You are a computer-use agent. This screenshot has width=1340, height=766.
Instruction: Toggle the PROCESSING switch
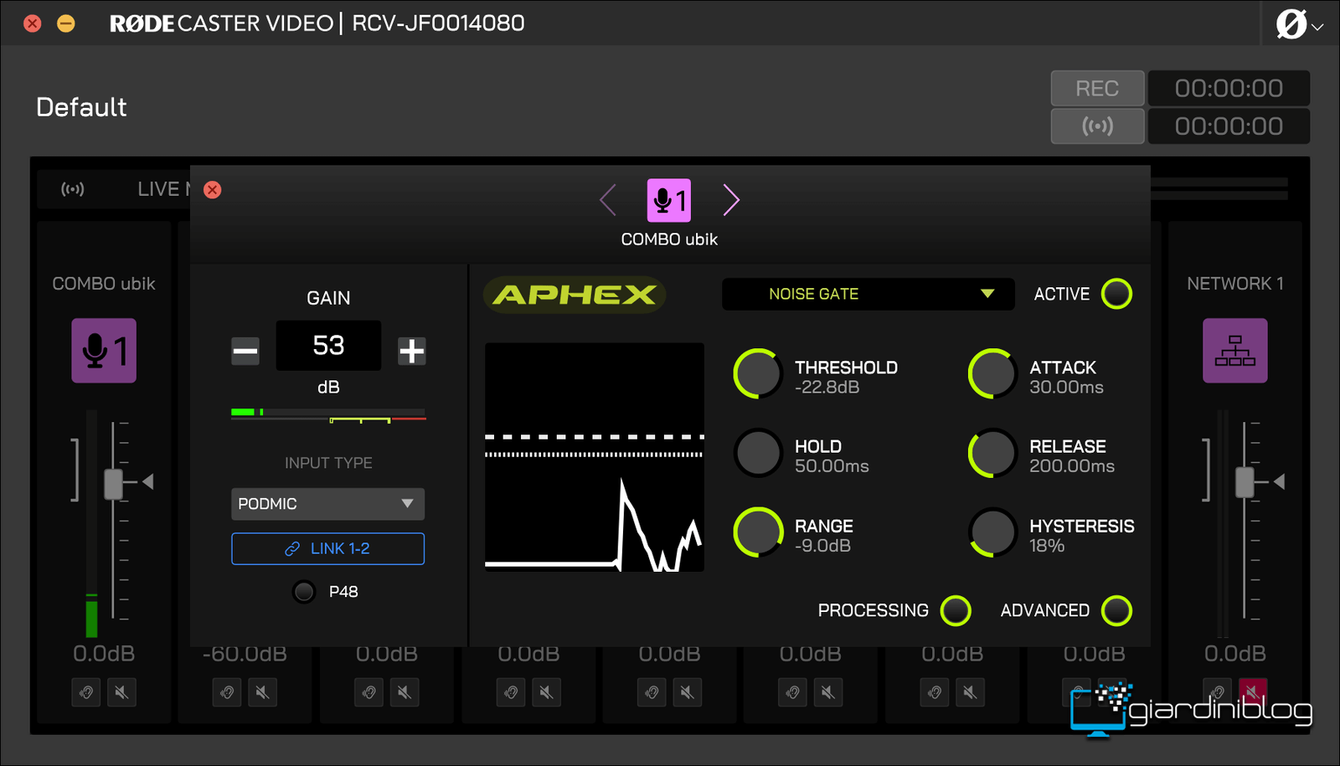[x=955, y=611]
